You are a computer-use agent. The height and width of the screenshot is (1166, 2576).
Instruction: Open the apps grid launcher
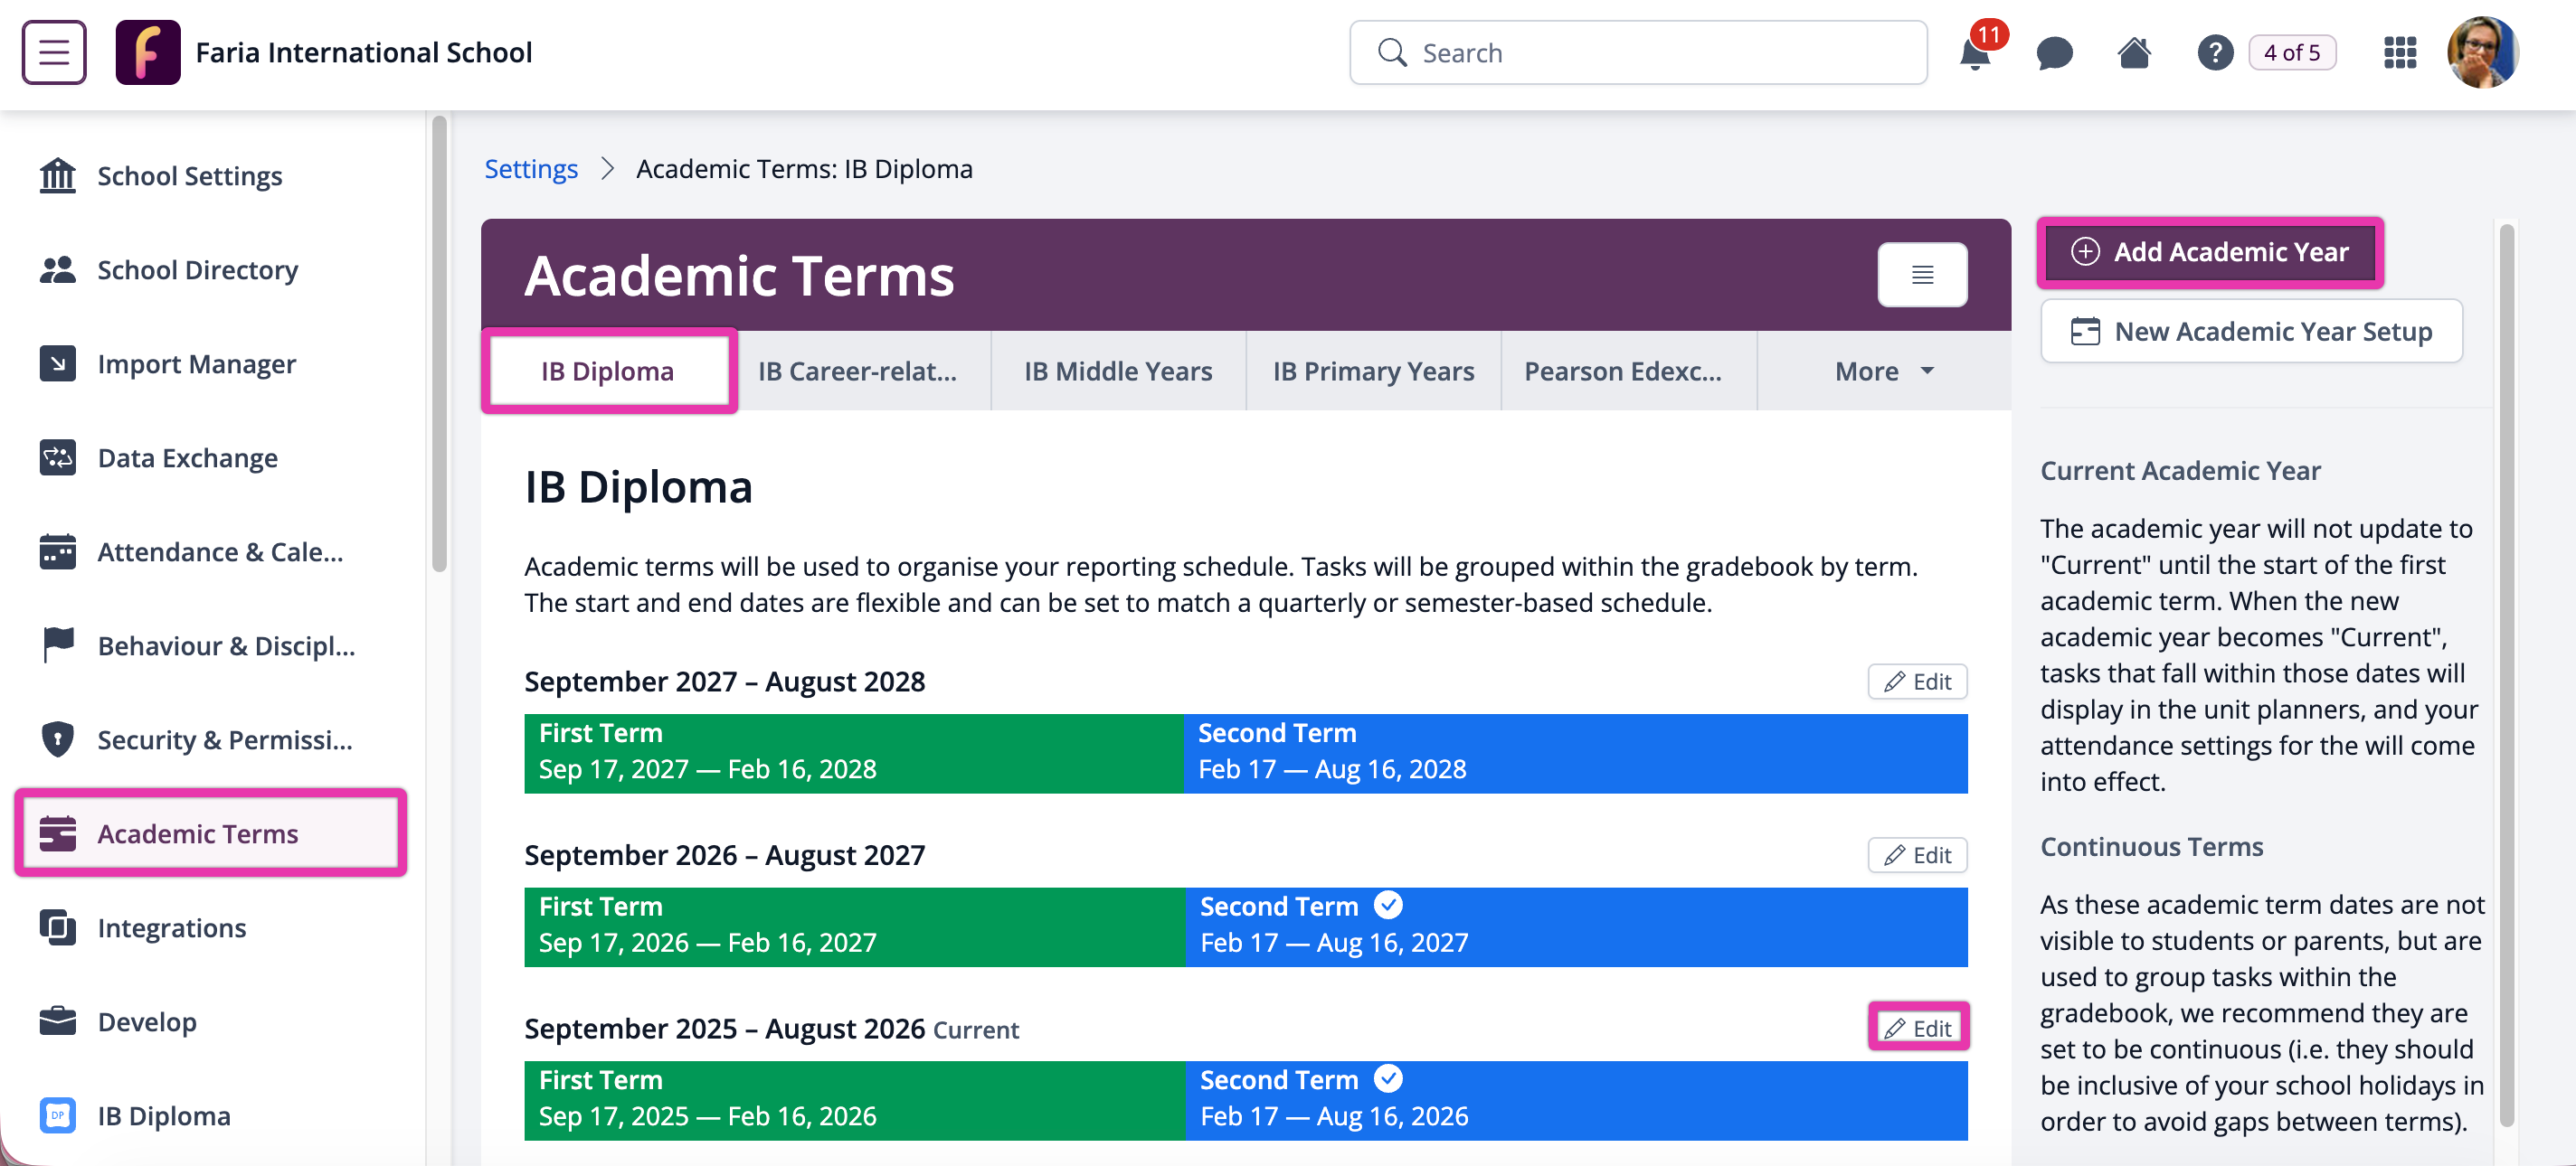[x=2400, y=53]
